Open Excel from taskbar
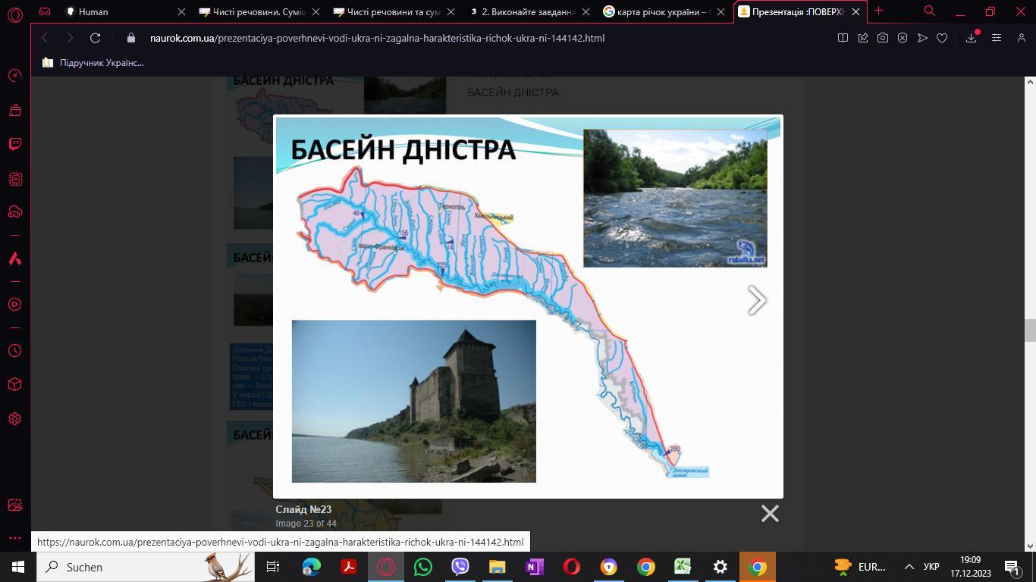Image resolution: width=1036 pixels, height=582 pixels. pyautogui.click(x=683, y=567)
